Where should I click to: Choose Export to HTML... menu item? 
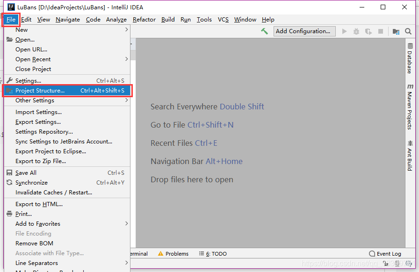[x=67, y=204]
